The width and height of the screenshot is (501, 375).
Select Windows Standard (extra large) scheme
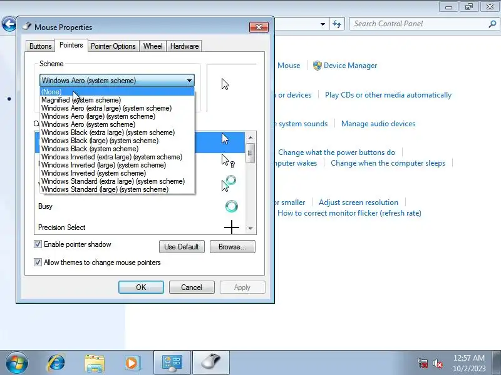117,181
